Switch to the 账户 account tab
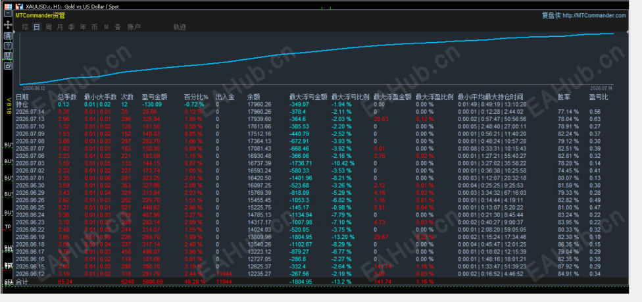The image size is (642, 302). pos(134,27)
